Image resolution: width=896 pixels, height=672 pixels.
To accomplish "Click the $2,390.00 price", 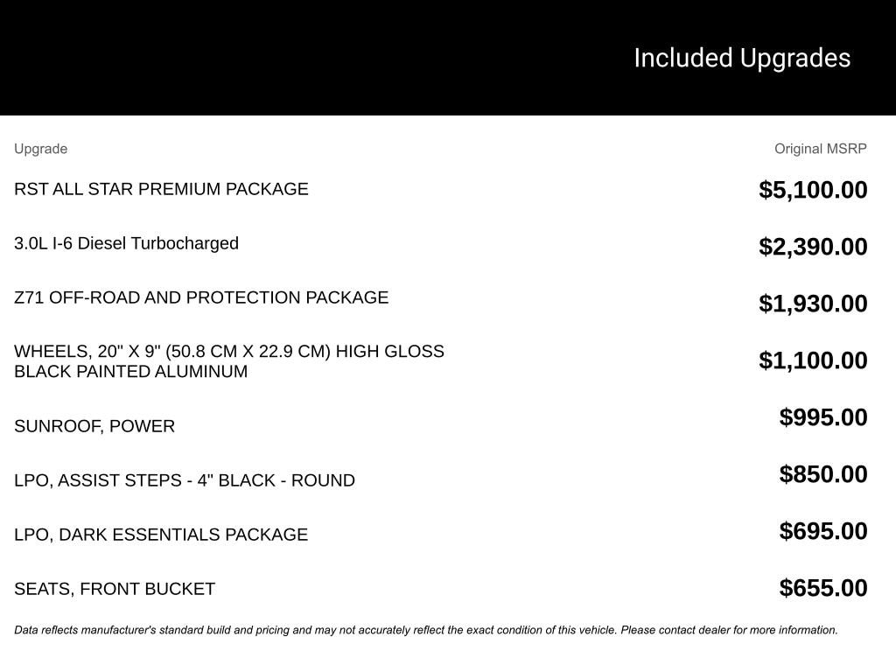I will [x=813, y=247].
